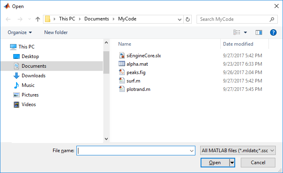Viewport: 283px width, 173px height.
Task: Sort by the Date modified column header
Action: tap(238, 44)
